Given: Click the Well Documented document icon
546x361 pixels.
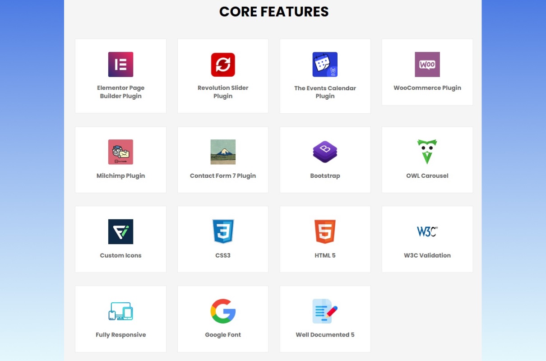Looking at the screenshot, I should pos(325,311).
